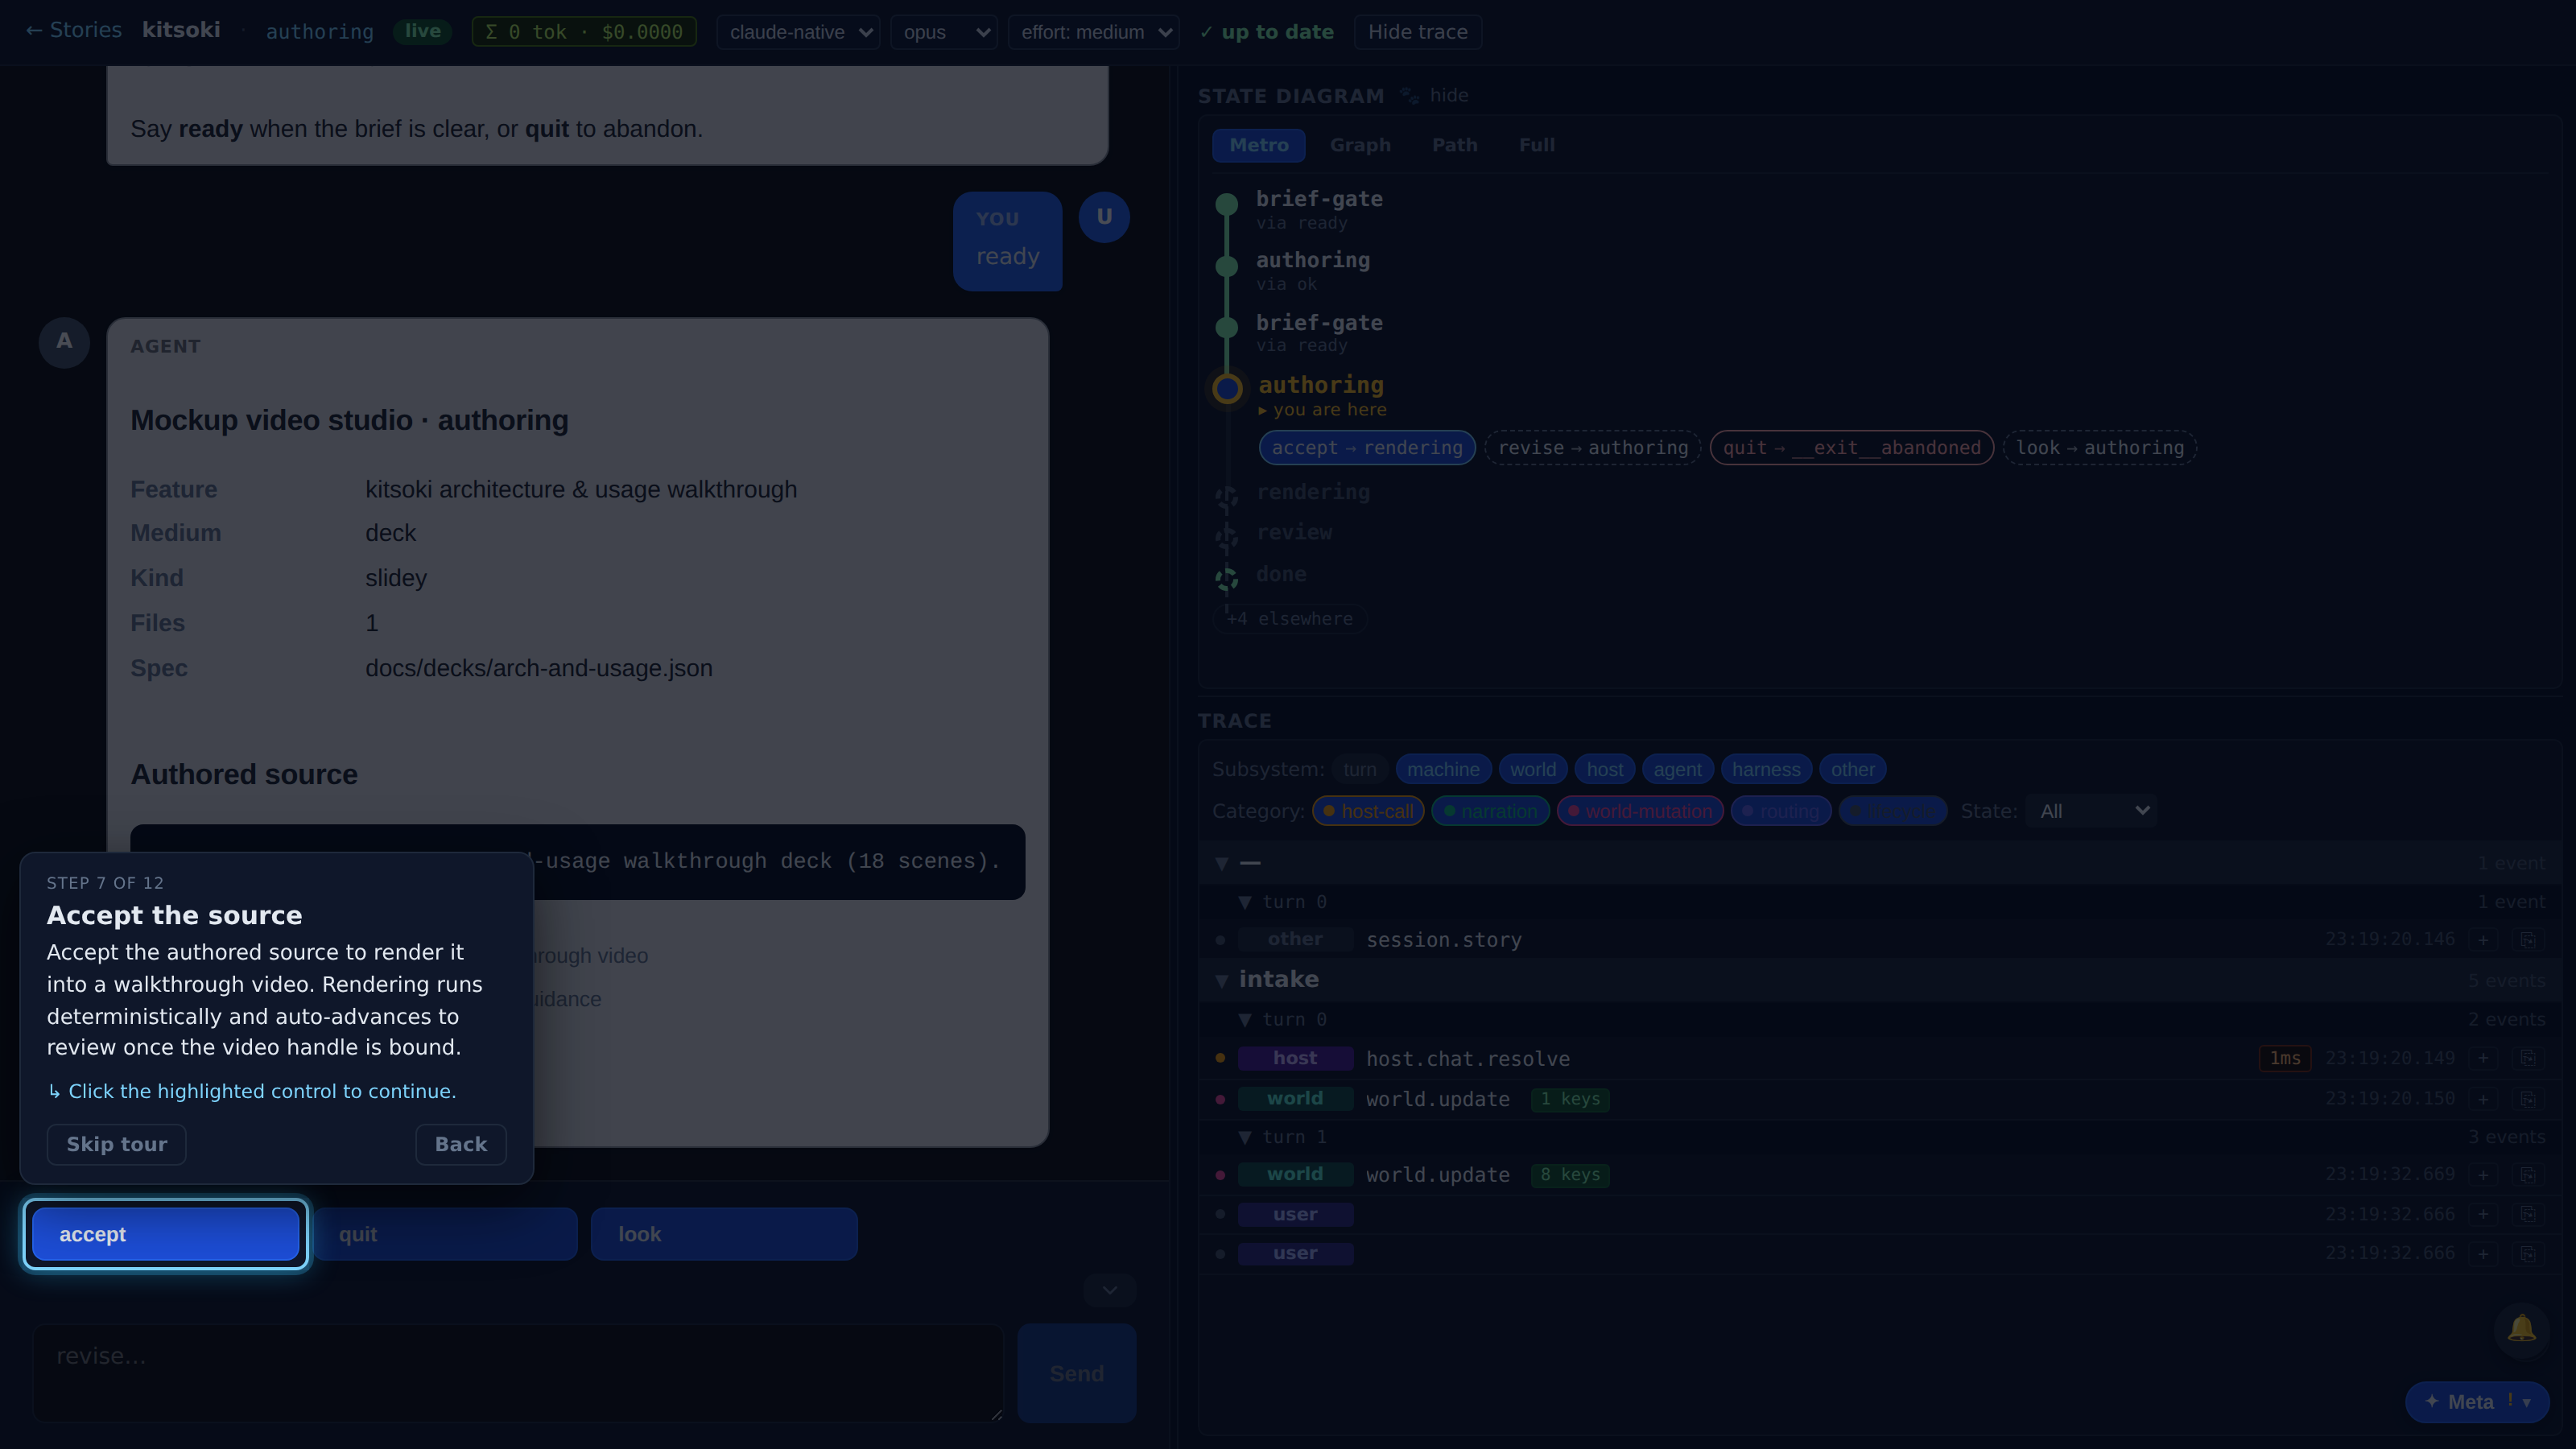Click the accept → rendering transition chip

(1367, 448)
